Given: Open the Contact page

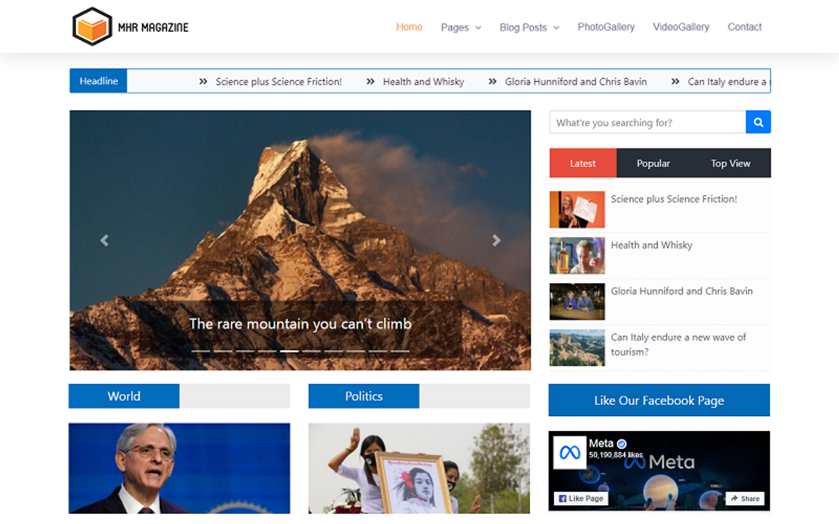Looking at the screenshot, I should point(745,27).
